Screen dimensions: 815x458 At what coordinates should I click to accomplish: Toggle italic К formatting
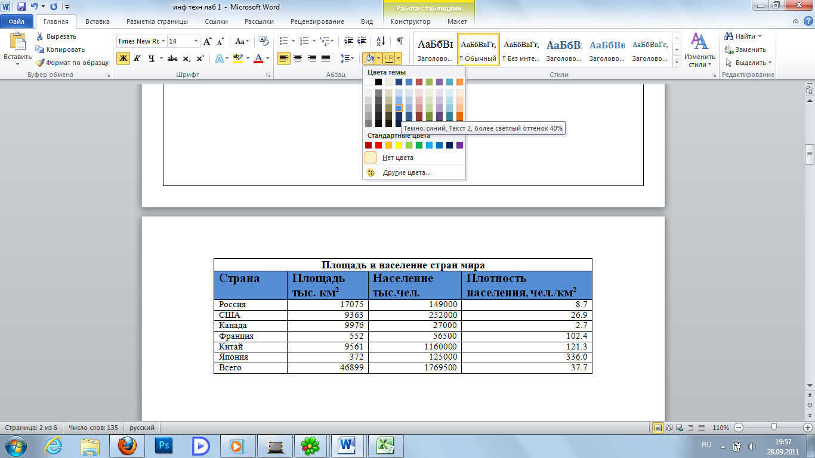coord(137,58)
